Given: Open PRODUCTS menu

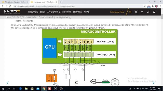Looking at the screenshot, I should coord(33,12).
